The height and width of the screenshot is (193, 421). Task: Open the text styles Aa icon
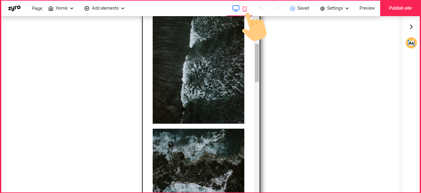coord(411,43)
